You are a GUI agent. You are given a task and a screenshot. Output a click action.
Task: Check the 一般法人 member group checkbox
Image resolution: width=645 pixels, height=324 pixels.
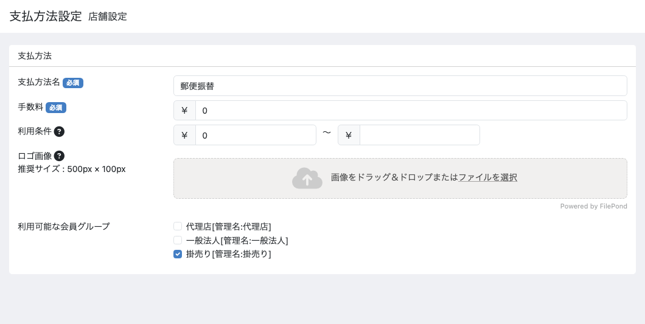click(x=178, y=240)
